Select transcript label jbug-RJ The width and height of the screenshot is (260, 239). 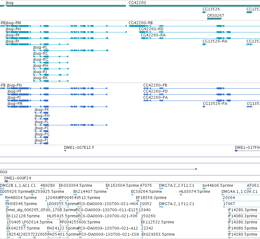(x=40, y=72)
